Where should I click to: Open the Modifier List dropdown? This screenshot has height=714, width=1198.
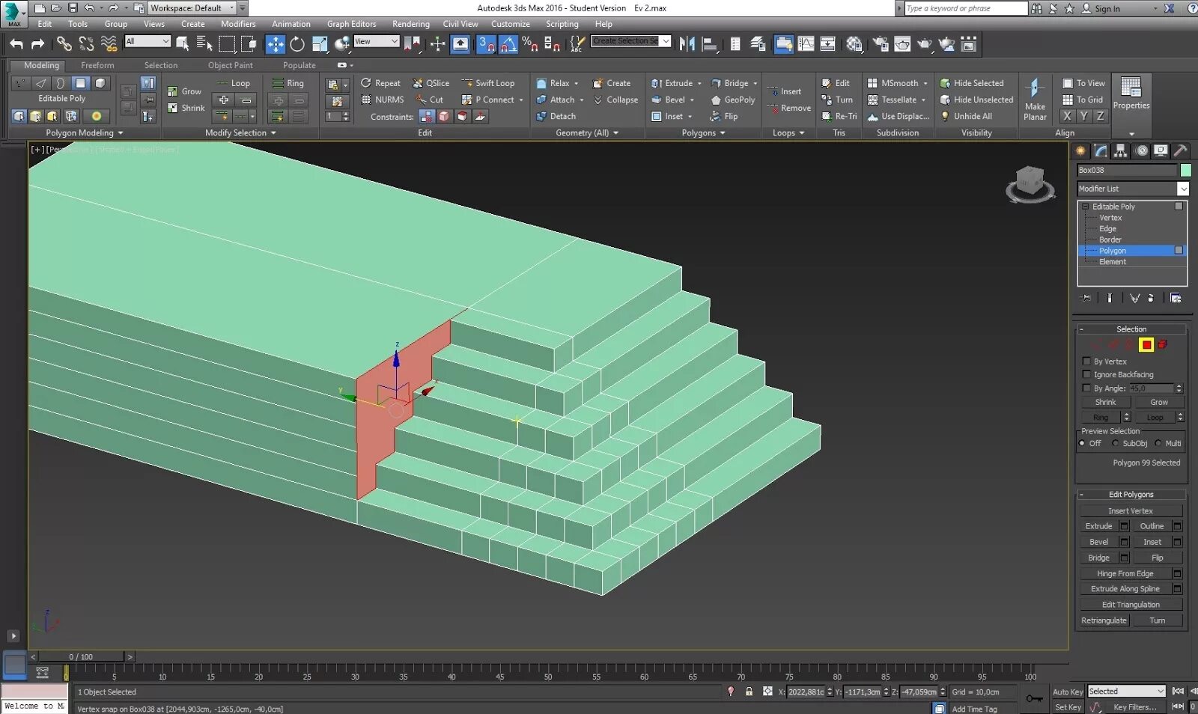coord(1133,189)
